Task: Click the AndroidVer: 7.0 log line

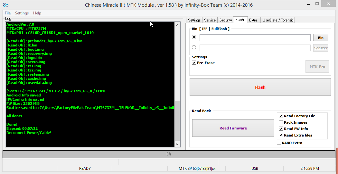Action: (20, 24)
